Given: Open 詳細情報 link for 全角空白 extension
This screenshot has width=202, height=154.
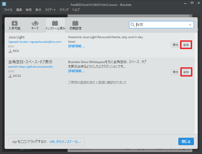Looking at the screenshot, I should pyautogui.click(x=76, y=71).
